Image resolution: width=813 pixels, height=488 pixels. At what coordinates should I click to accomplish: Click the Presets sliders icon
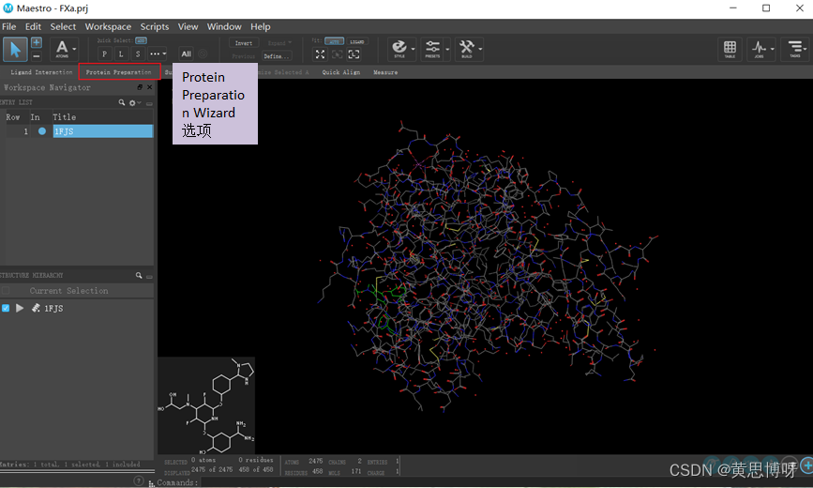click(x=432, y=50)
